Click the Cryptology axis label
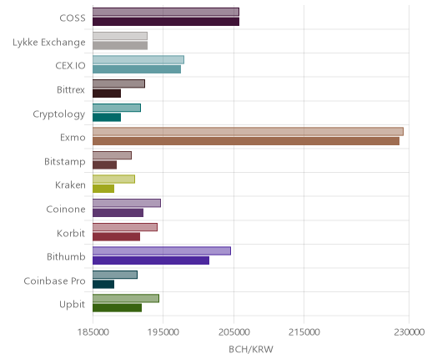The image size is (427, 364). (x=59, y=114)
